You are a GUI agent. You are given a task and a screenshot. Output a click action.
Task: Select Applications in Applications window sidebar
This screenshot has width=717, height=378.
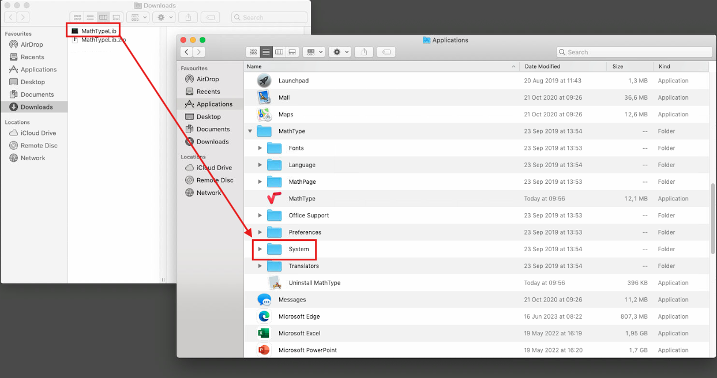click(210, 104)
